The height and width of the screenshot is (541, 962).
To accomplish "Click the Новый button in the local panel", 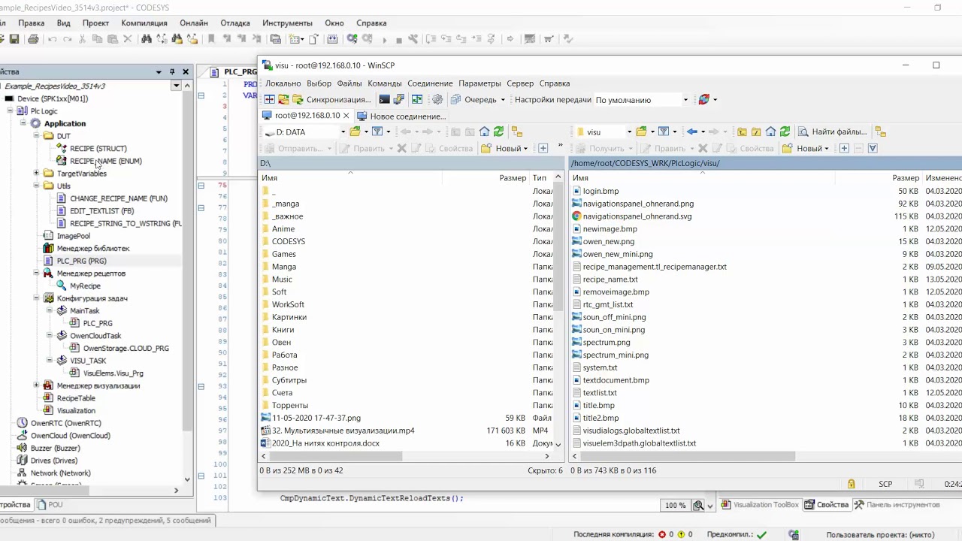I will [506, 148].
